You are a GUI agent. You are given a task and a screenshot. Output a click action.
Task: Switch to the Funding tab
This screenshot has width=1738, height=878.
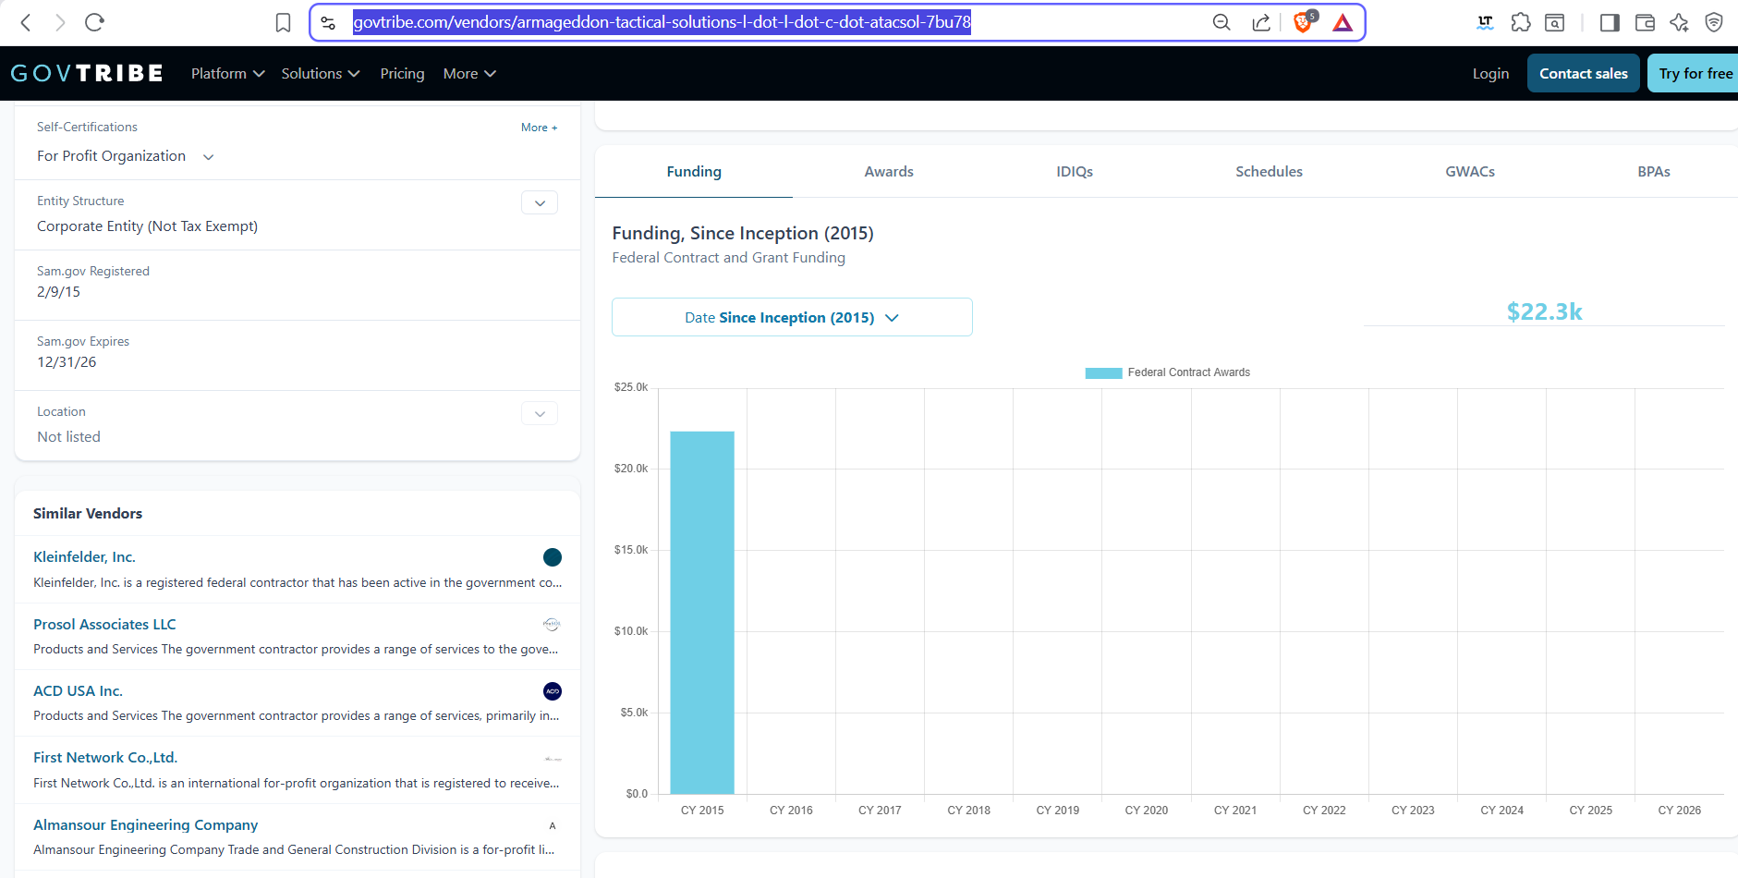694,171
